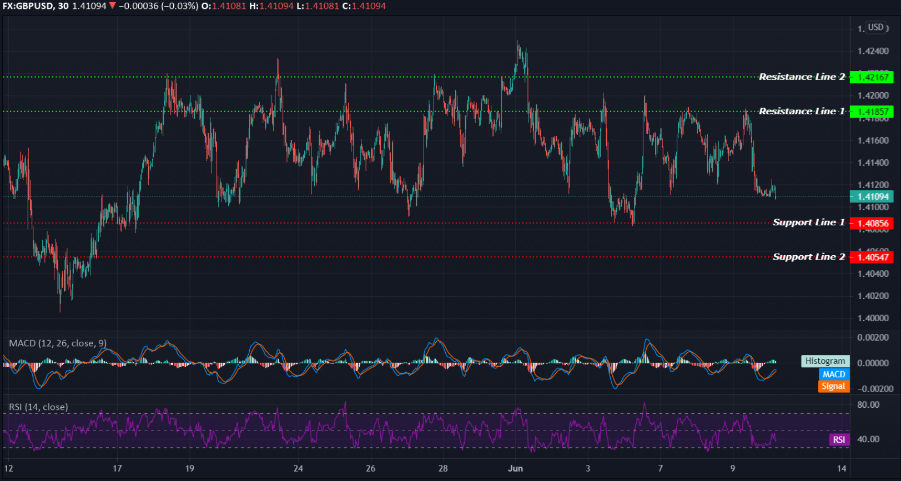Click the current price 1.41094 tag
901x481 pixels.
[x=872, y=196]
